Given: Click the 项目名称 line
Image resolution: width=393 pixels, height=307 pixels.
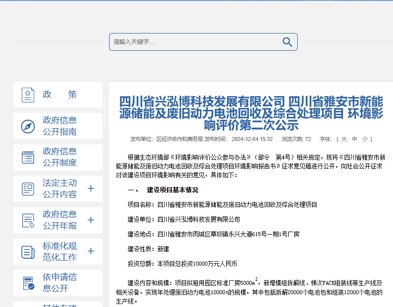Looking at the screenshot, I should [x=222, y=205].
